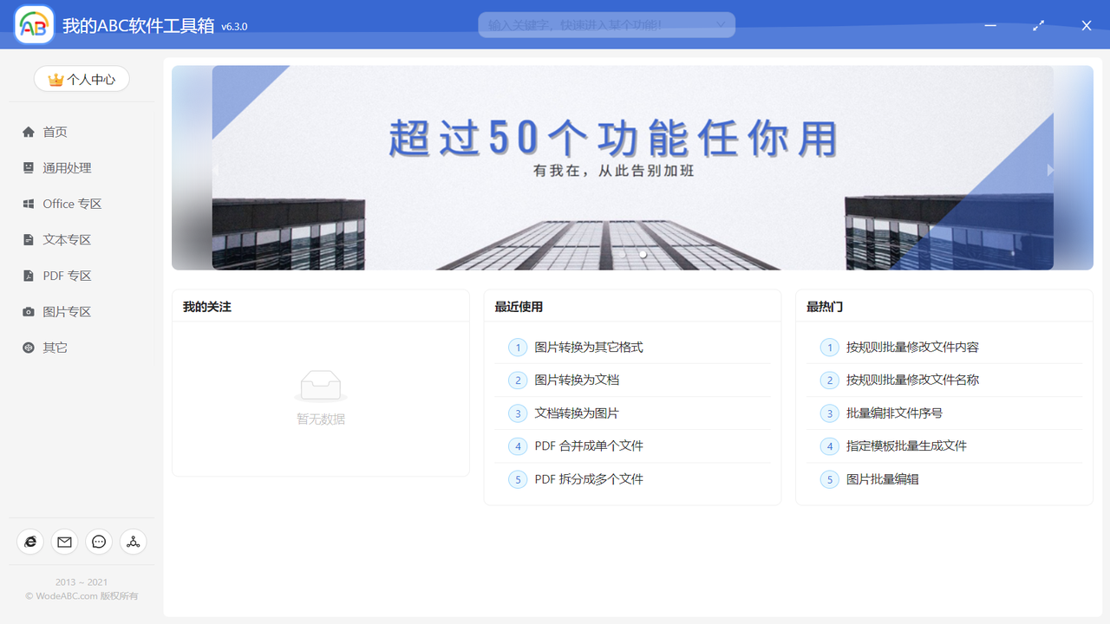Click the 其它 globe icon

[28, 347]
